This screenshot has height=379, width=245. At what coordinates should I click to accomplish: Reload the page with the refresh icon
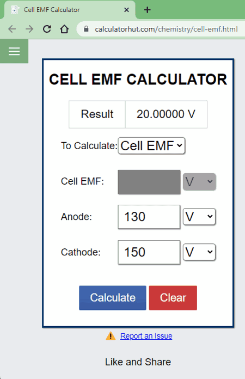[x=47, y=29]
